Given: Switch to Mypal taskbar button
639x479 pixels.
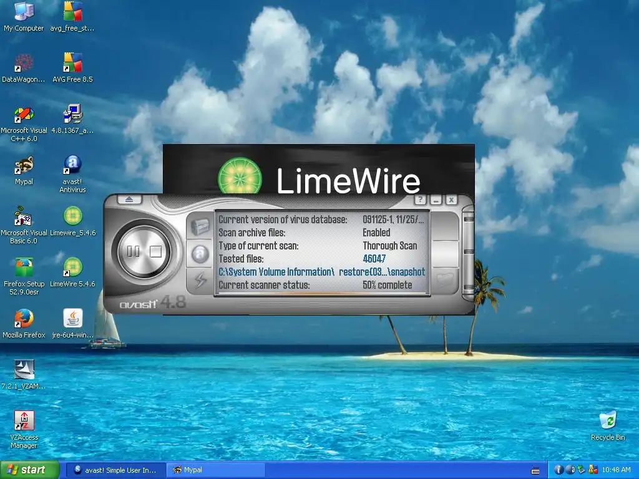Looking at the screenshot, I should (x=216, y=470).
